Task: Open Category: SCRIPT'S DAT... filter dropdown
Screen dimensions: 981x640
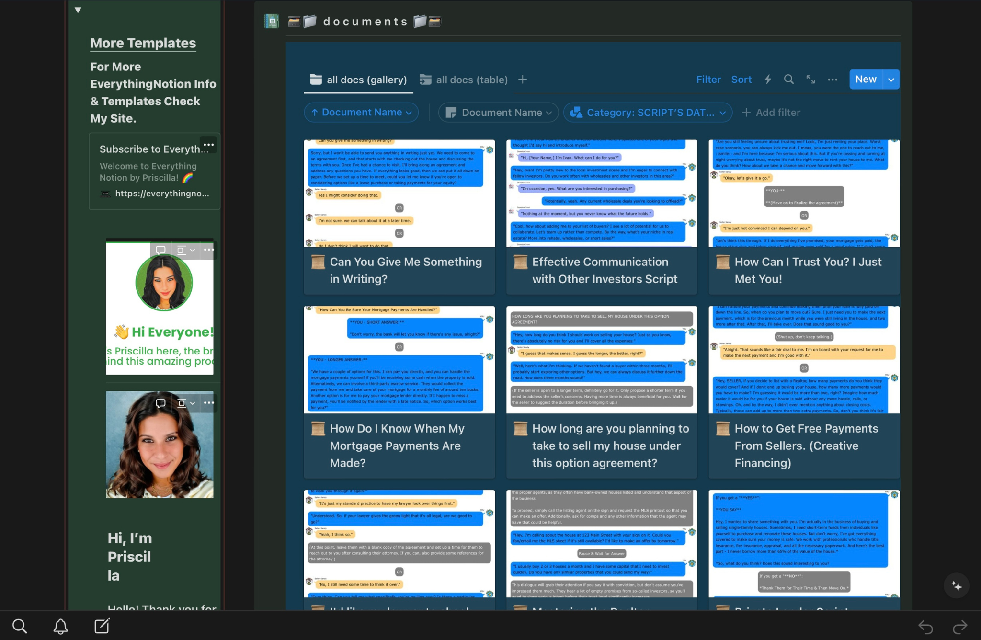Action: (x=648, y=113)
